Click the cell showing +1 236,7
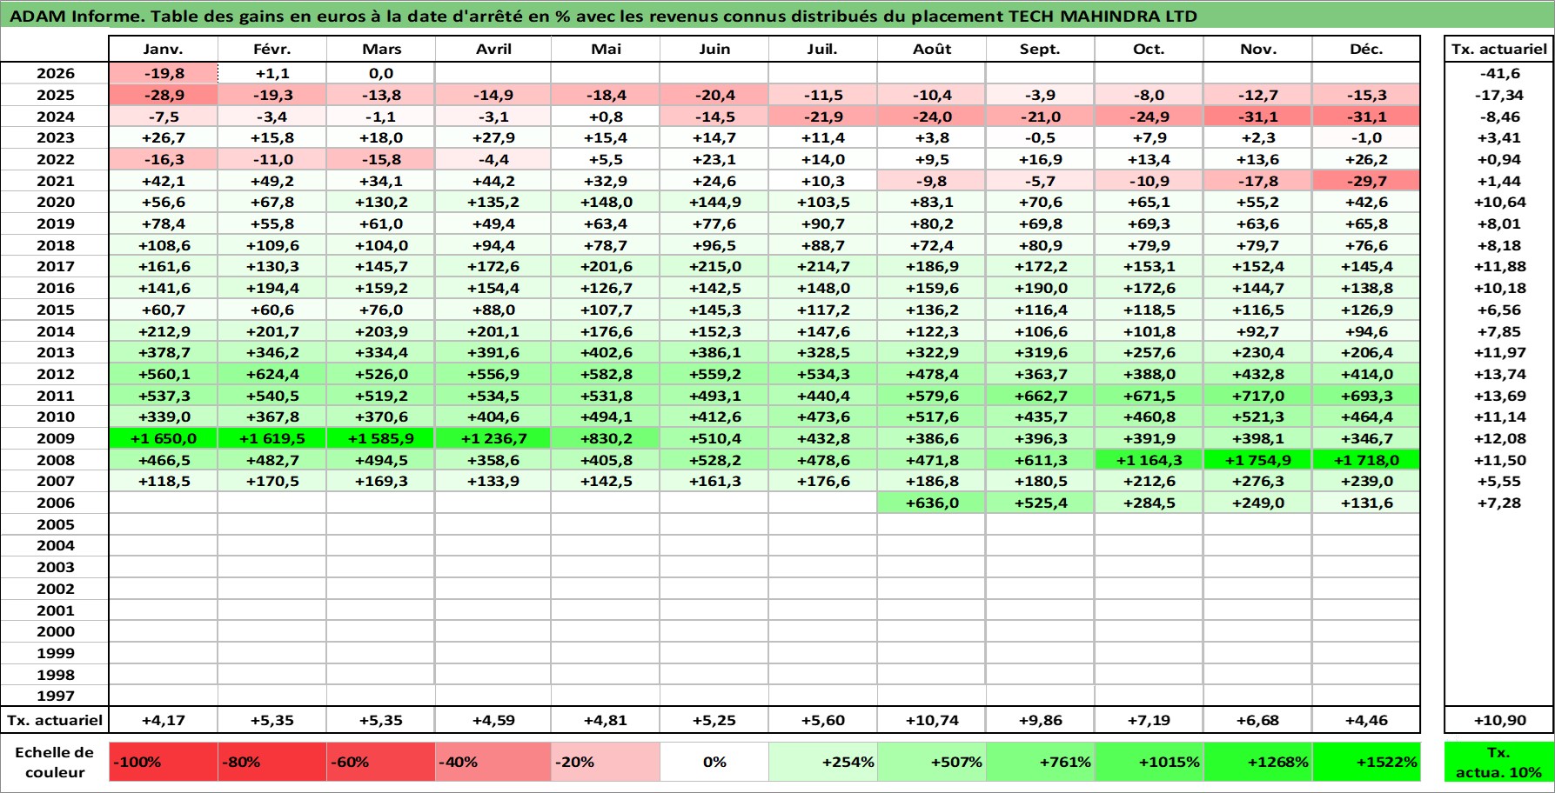1555x793 pixels. pos(493,438)
